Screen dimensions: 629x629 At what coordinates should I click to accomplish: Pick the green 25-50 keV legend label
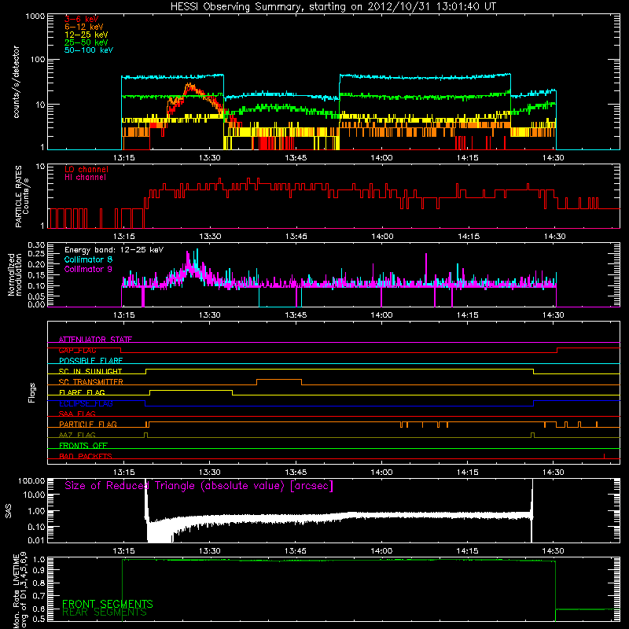[86, 42]
